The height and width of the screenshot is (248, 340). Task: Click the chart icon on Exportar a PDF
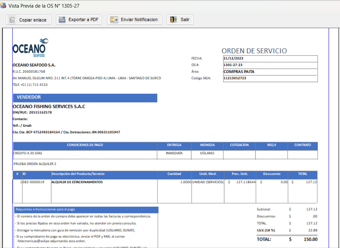pos(62,20)
